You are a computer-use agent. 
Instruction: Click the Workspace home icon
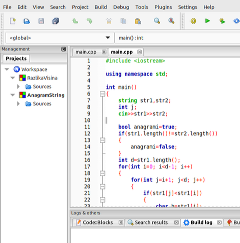tap(17, 69)
